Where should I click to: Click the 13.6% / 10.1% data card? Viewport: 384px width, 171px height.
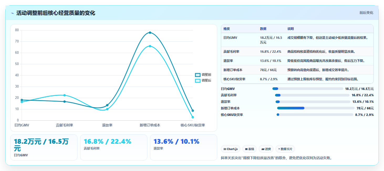point(184,147)
